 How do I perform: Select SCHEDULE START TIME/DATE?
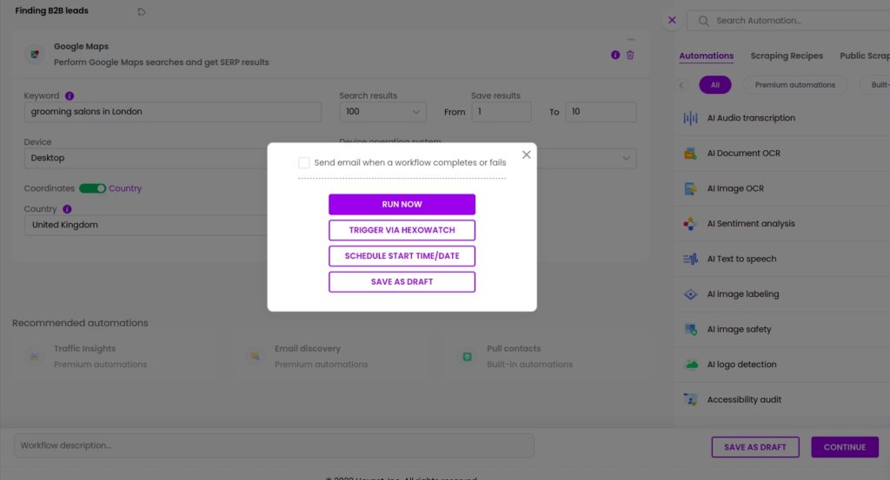[x=402, y=255]
